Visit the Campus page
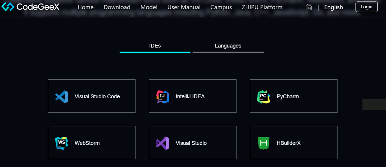The image size is (386, 167). [x=221, y=7]
